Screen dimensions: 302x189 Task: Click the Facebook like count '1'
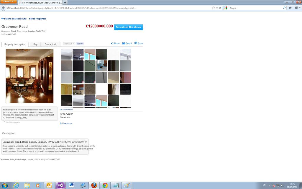73,44
